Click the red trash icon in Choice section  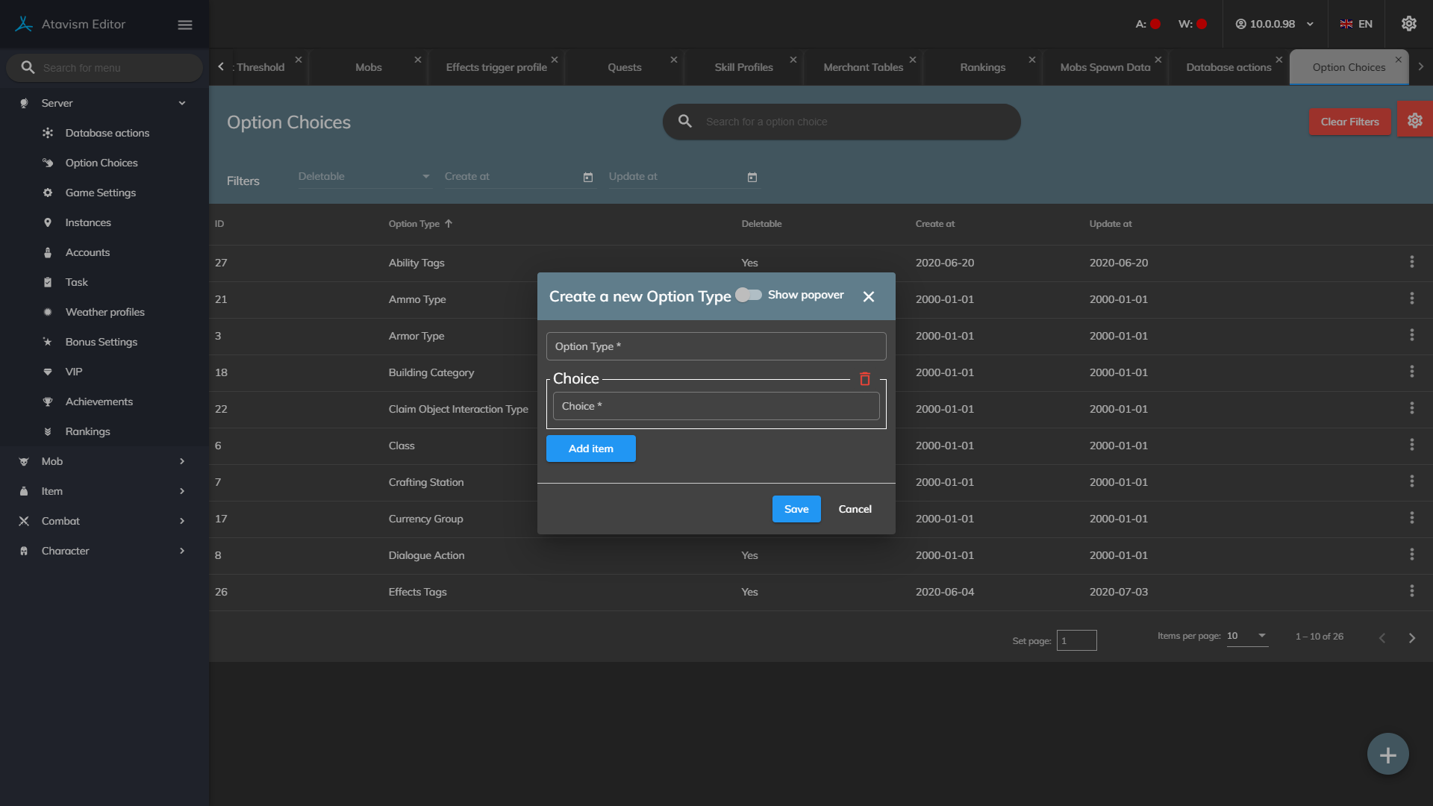pos(865,379)
